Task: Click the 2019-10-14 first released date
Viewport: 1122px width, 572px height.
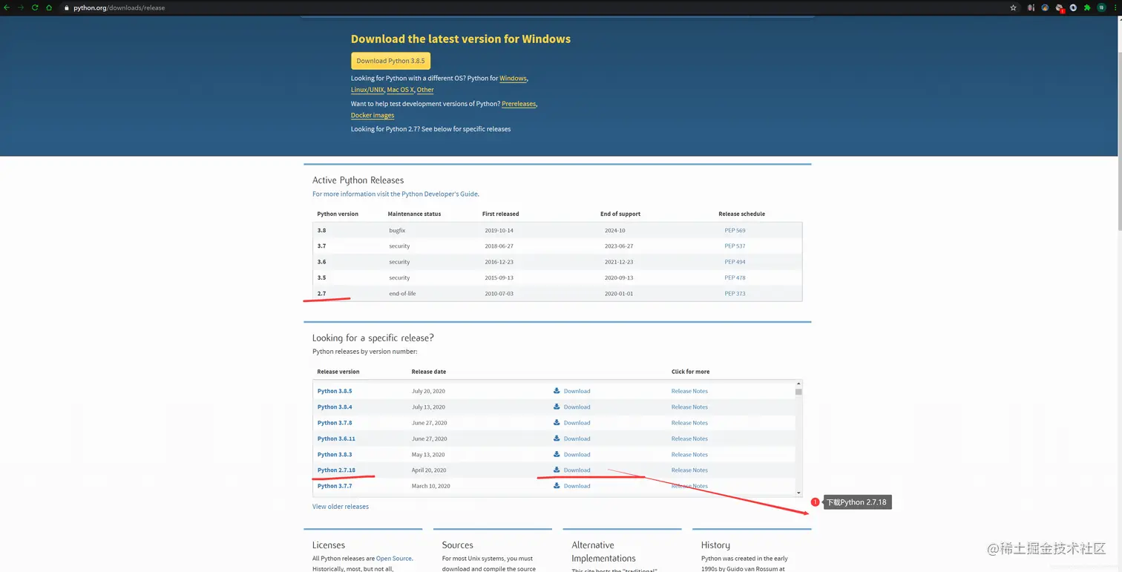Action: pos(499,231)
